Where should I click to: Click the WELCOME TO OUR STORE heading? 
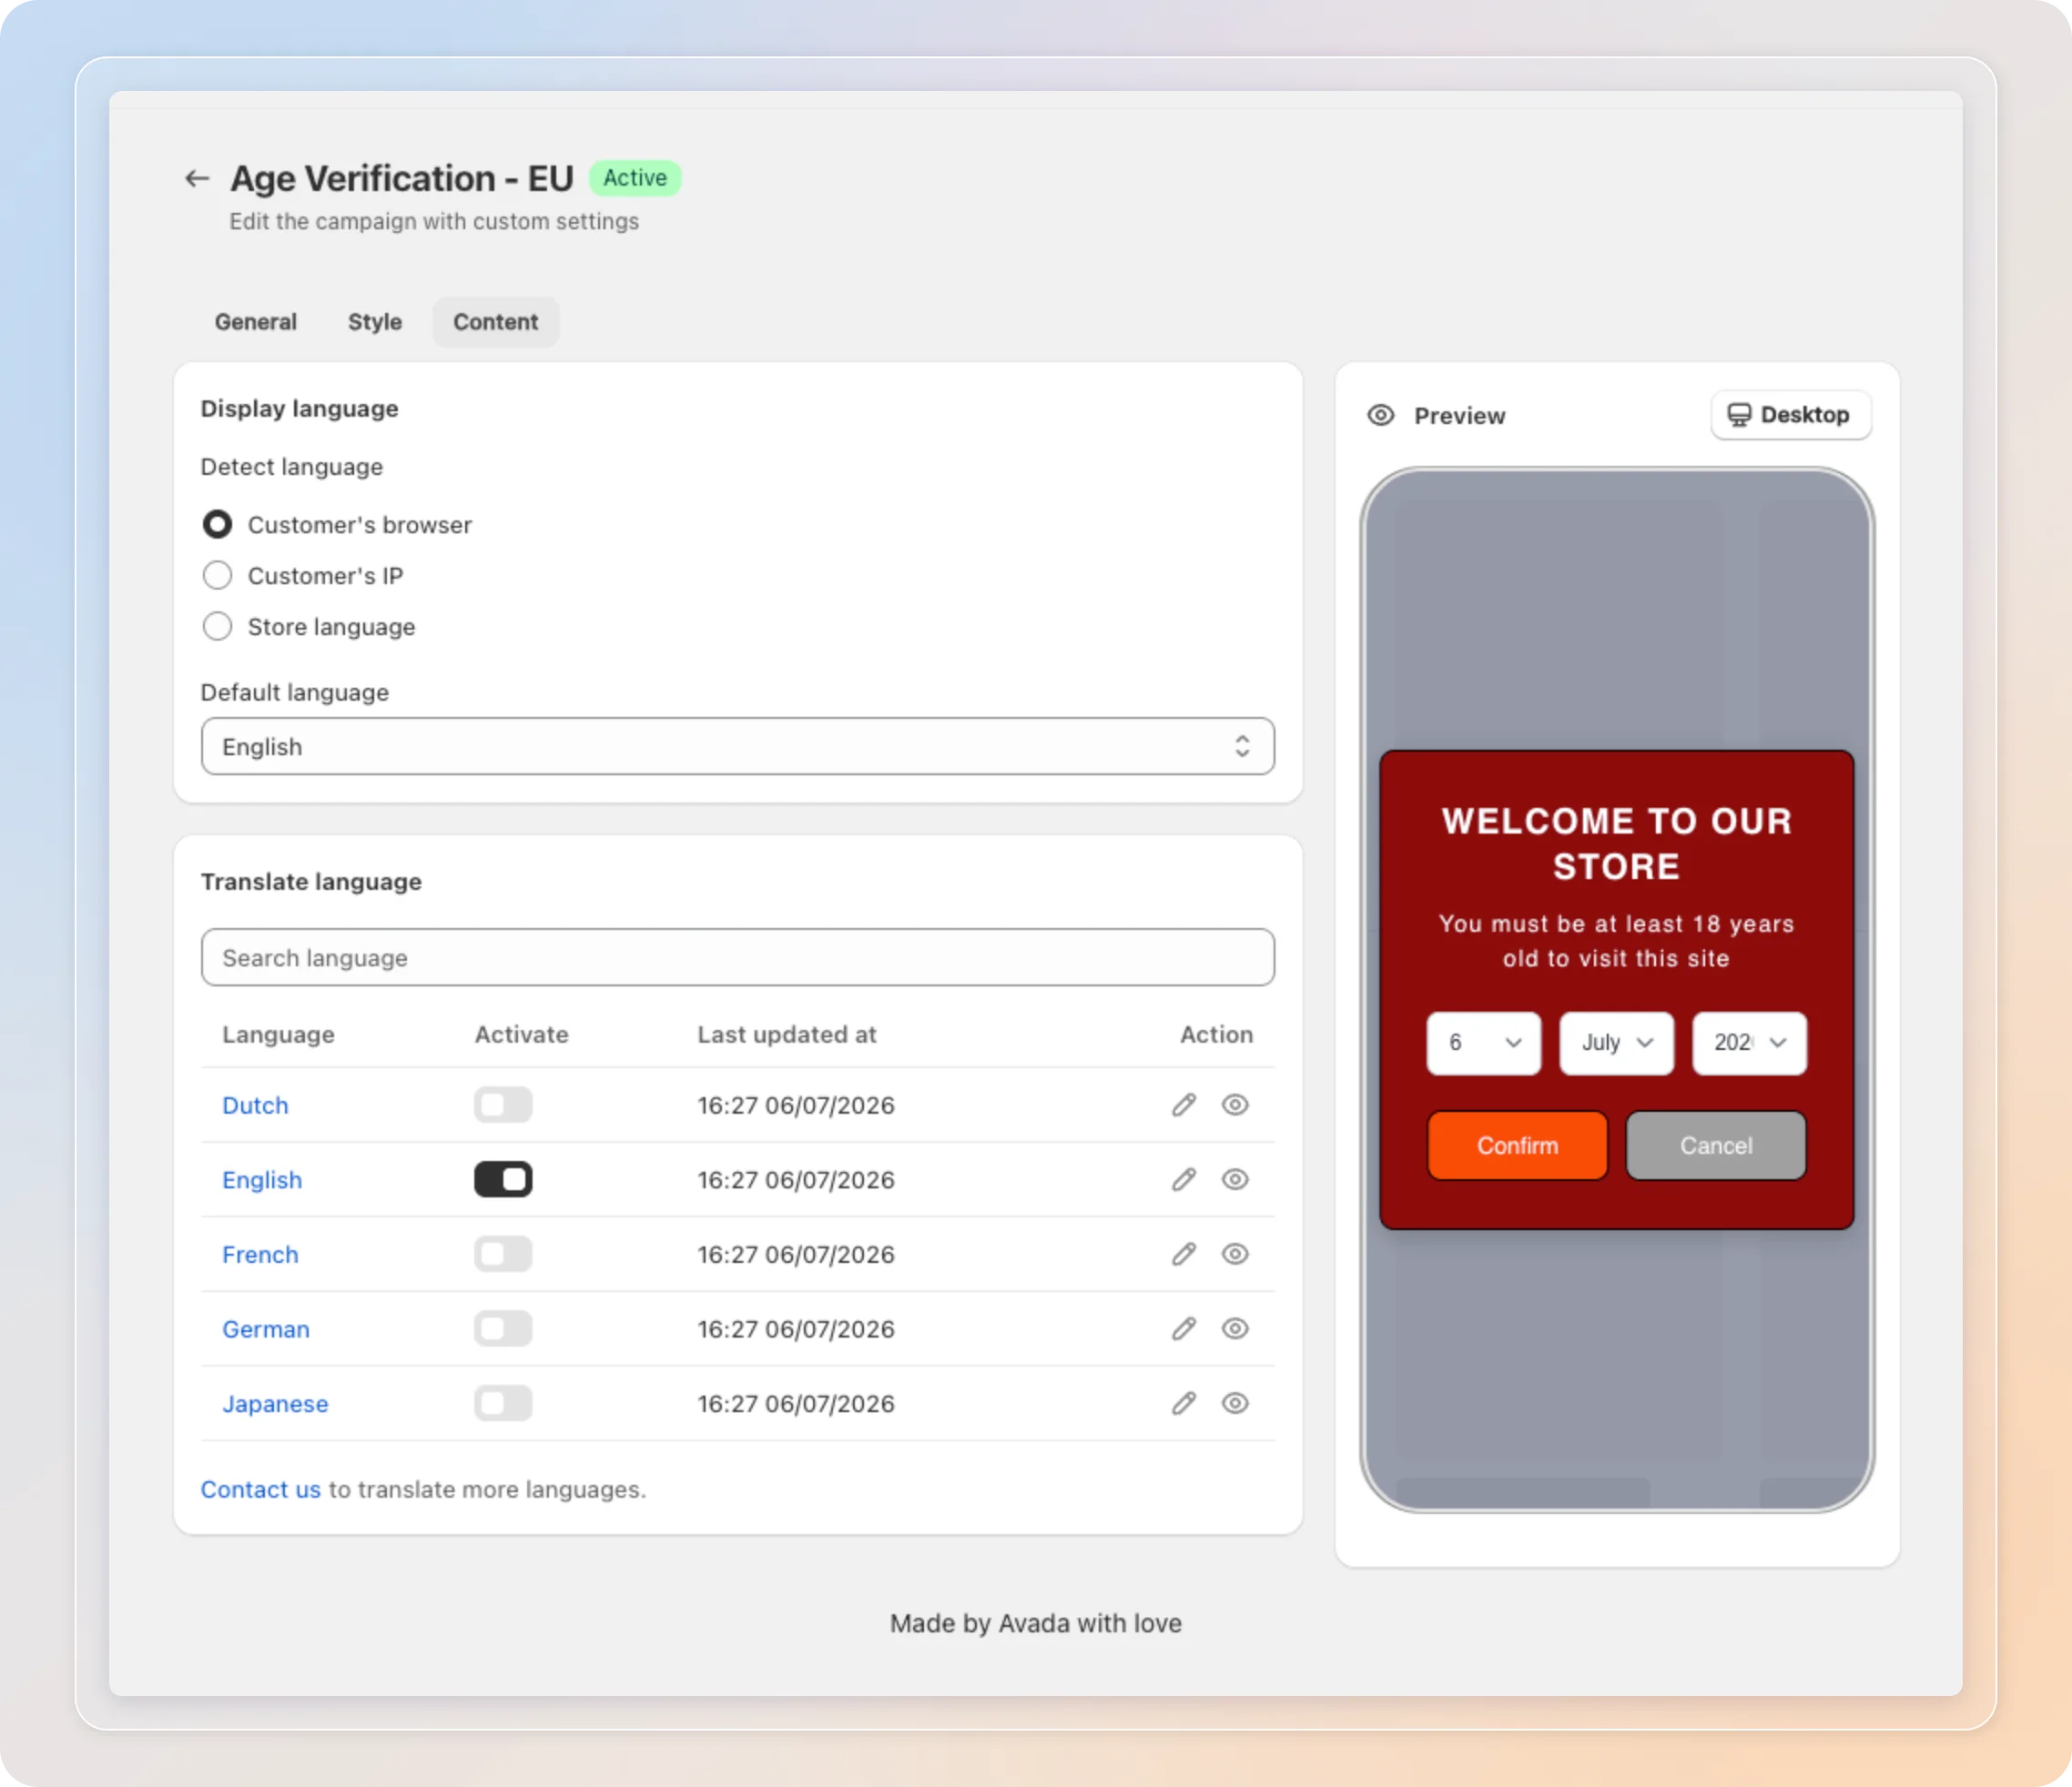1617,843
